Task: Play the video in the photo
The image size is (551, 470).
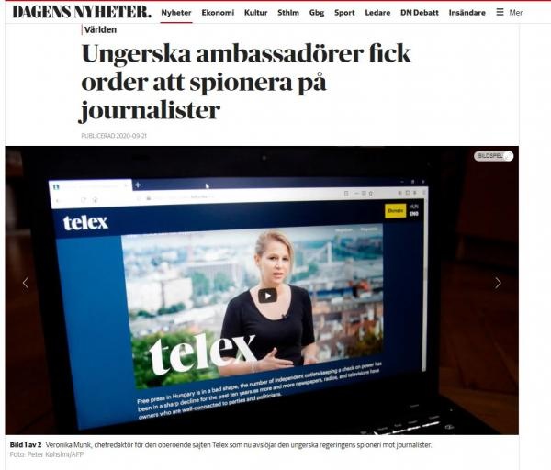Action: 268,296
